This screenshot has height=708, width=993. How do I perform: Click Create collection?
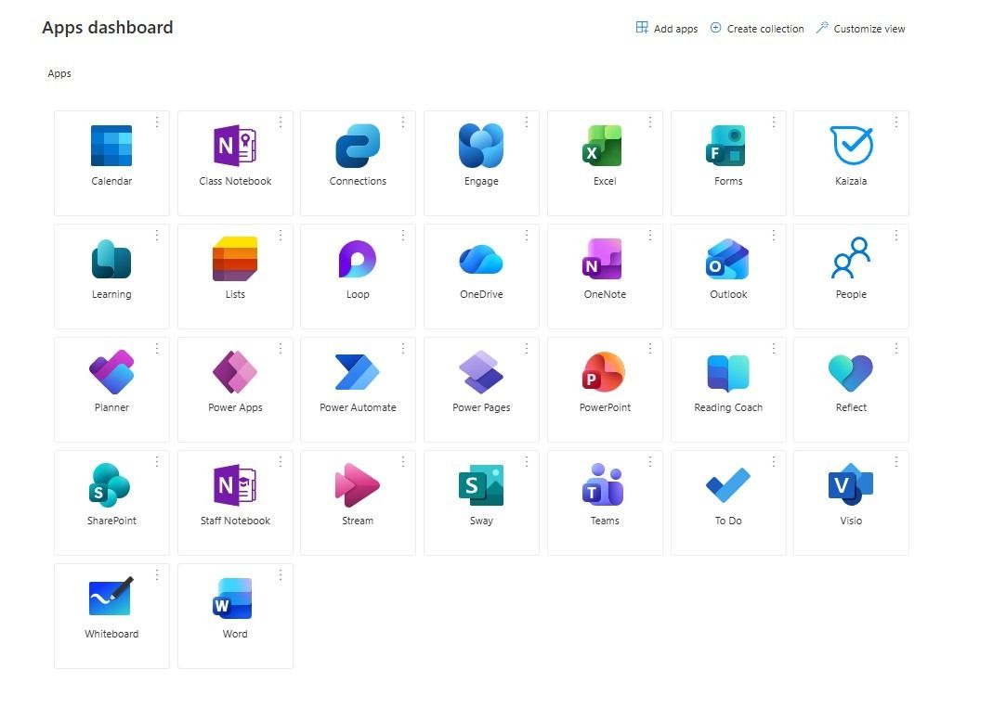pos(757,28)
